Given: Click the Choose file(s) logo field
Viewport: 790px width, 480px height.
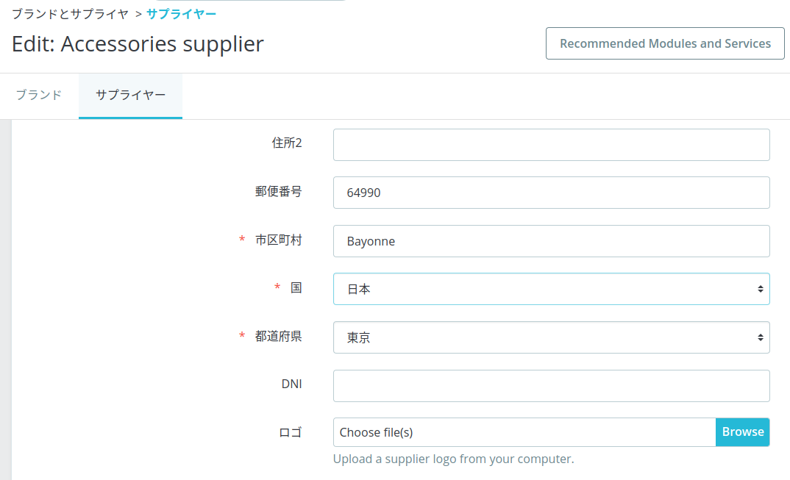Looking at the screenshot, I should point(524,432).
